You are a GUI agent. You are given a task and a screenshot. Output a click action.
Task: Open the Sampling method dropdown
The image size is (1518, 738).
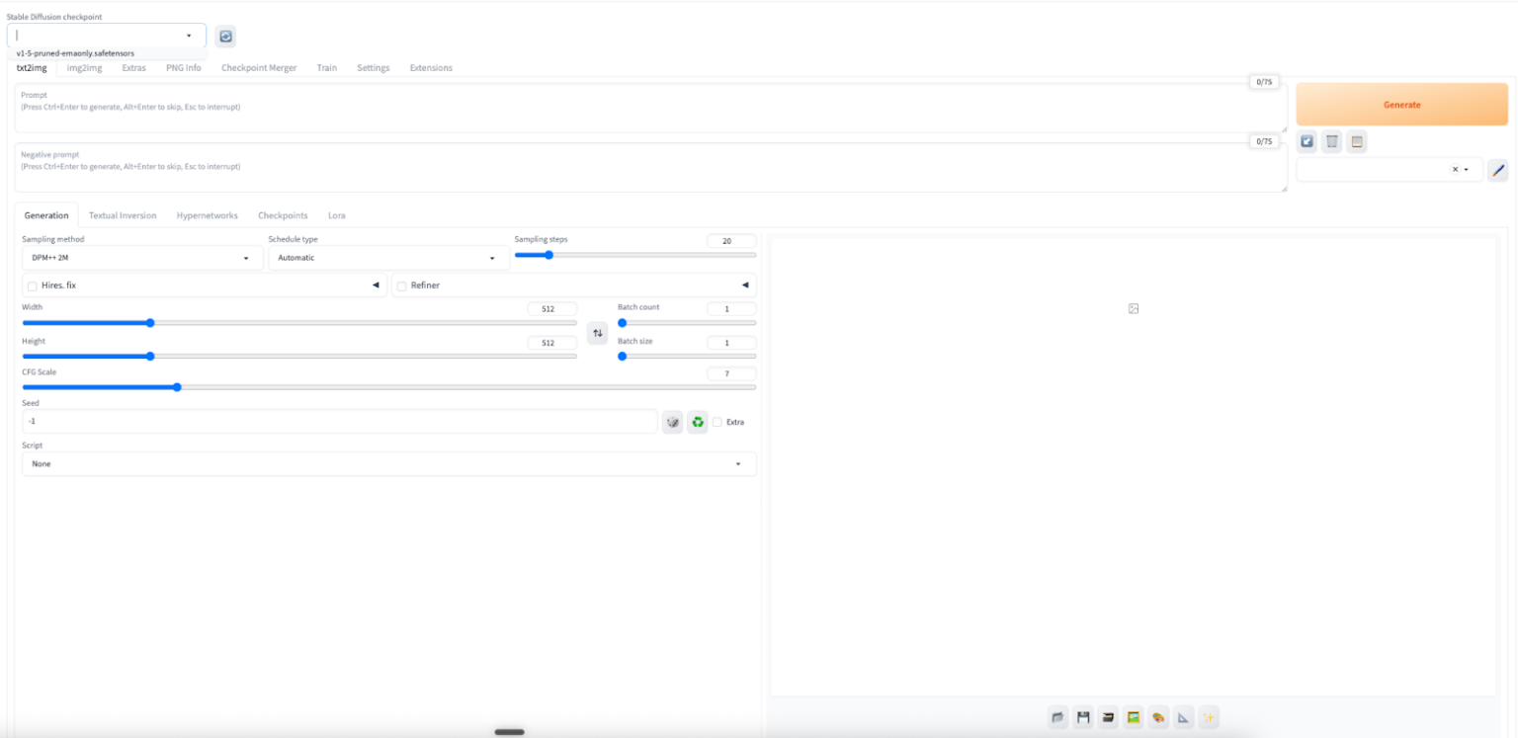(142, 258)
